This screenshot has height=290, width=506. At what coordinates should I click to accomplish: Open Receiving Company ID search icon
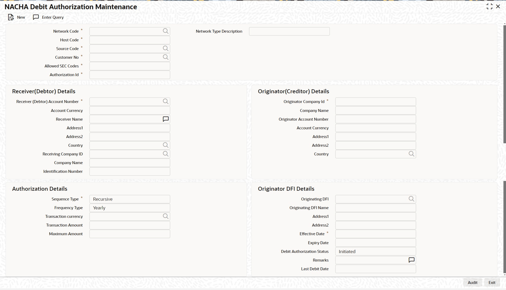point(166,154)
